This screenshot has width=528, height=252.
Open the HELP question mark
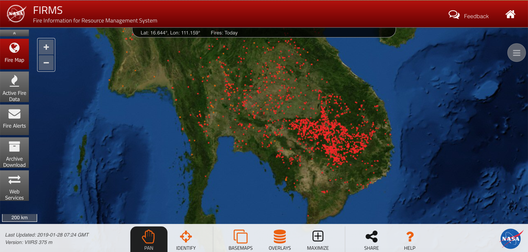(x=410, y=240)
